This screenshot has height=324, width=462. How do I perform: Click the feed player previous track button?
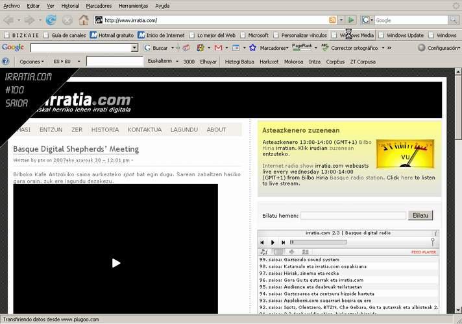262,242
